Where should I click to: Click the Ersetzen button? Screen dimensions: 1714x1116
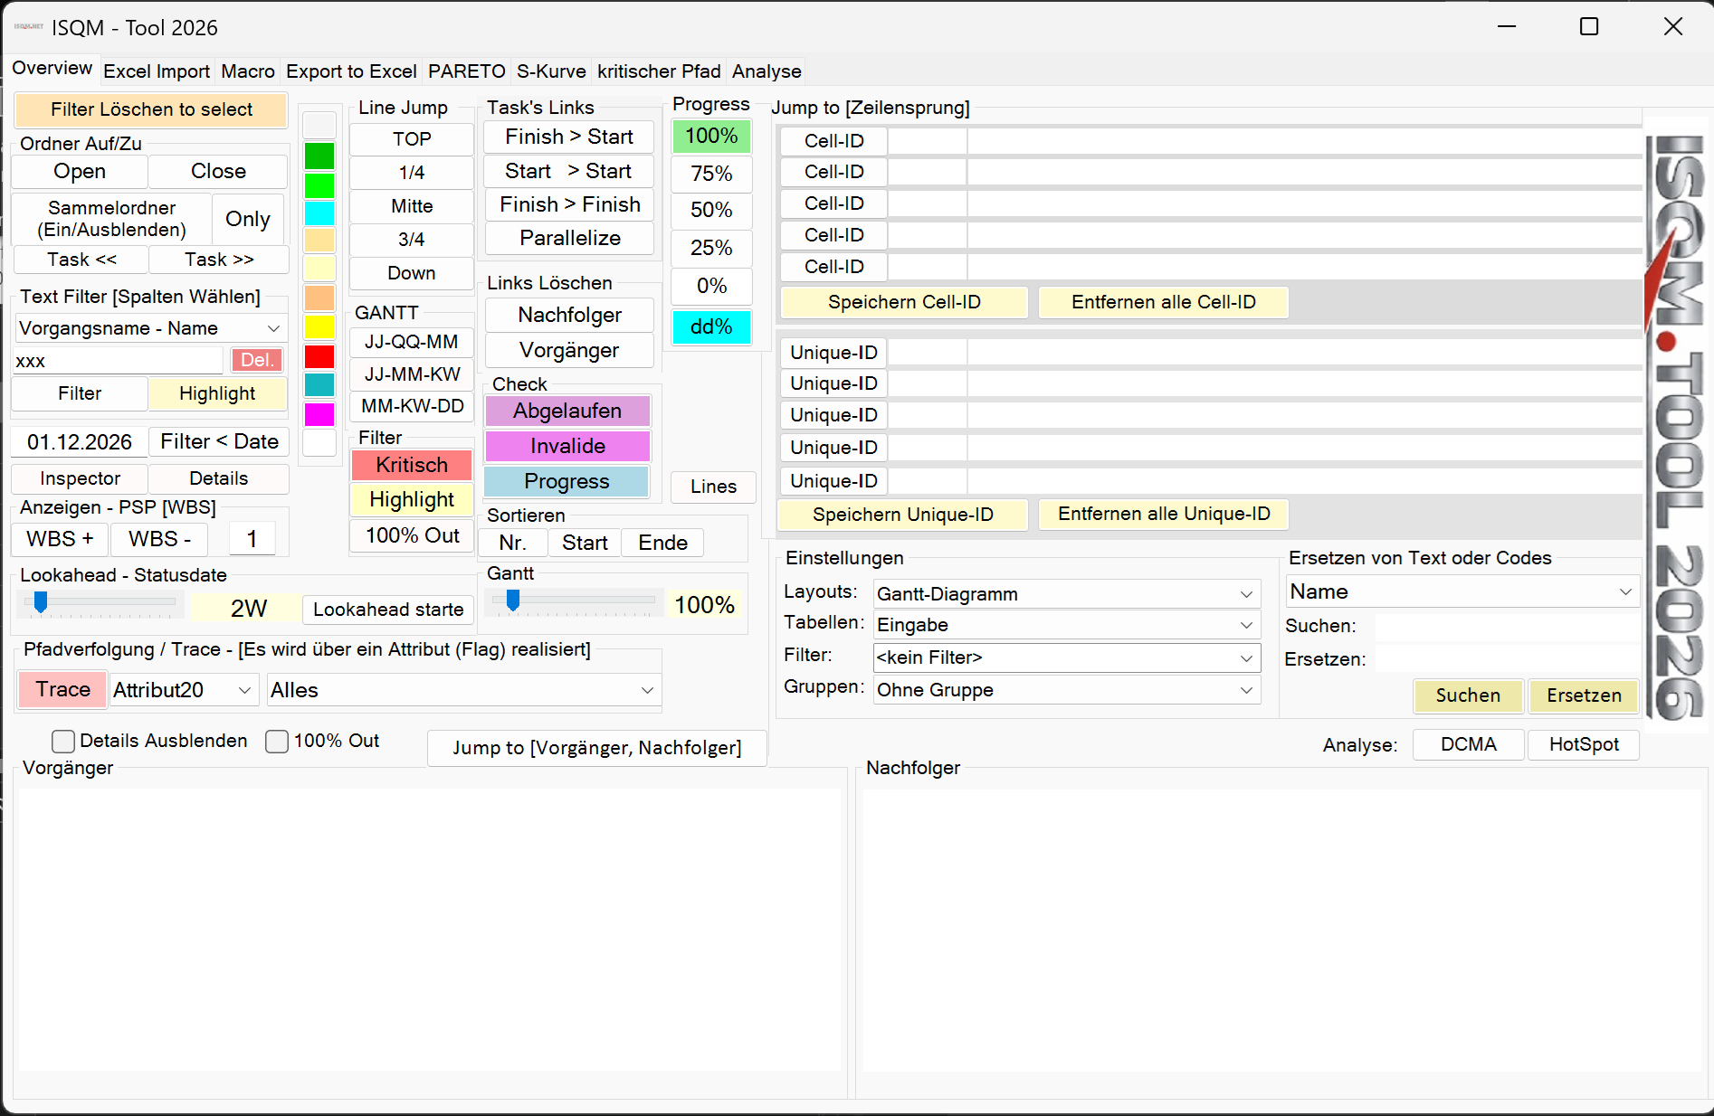[x=1584, y=695]
